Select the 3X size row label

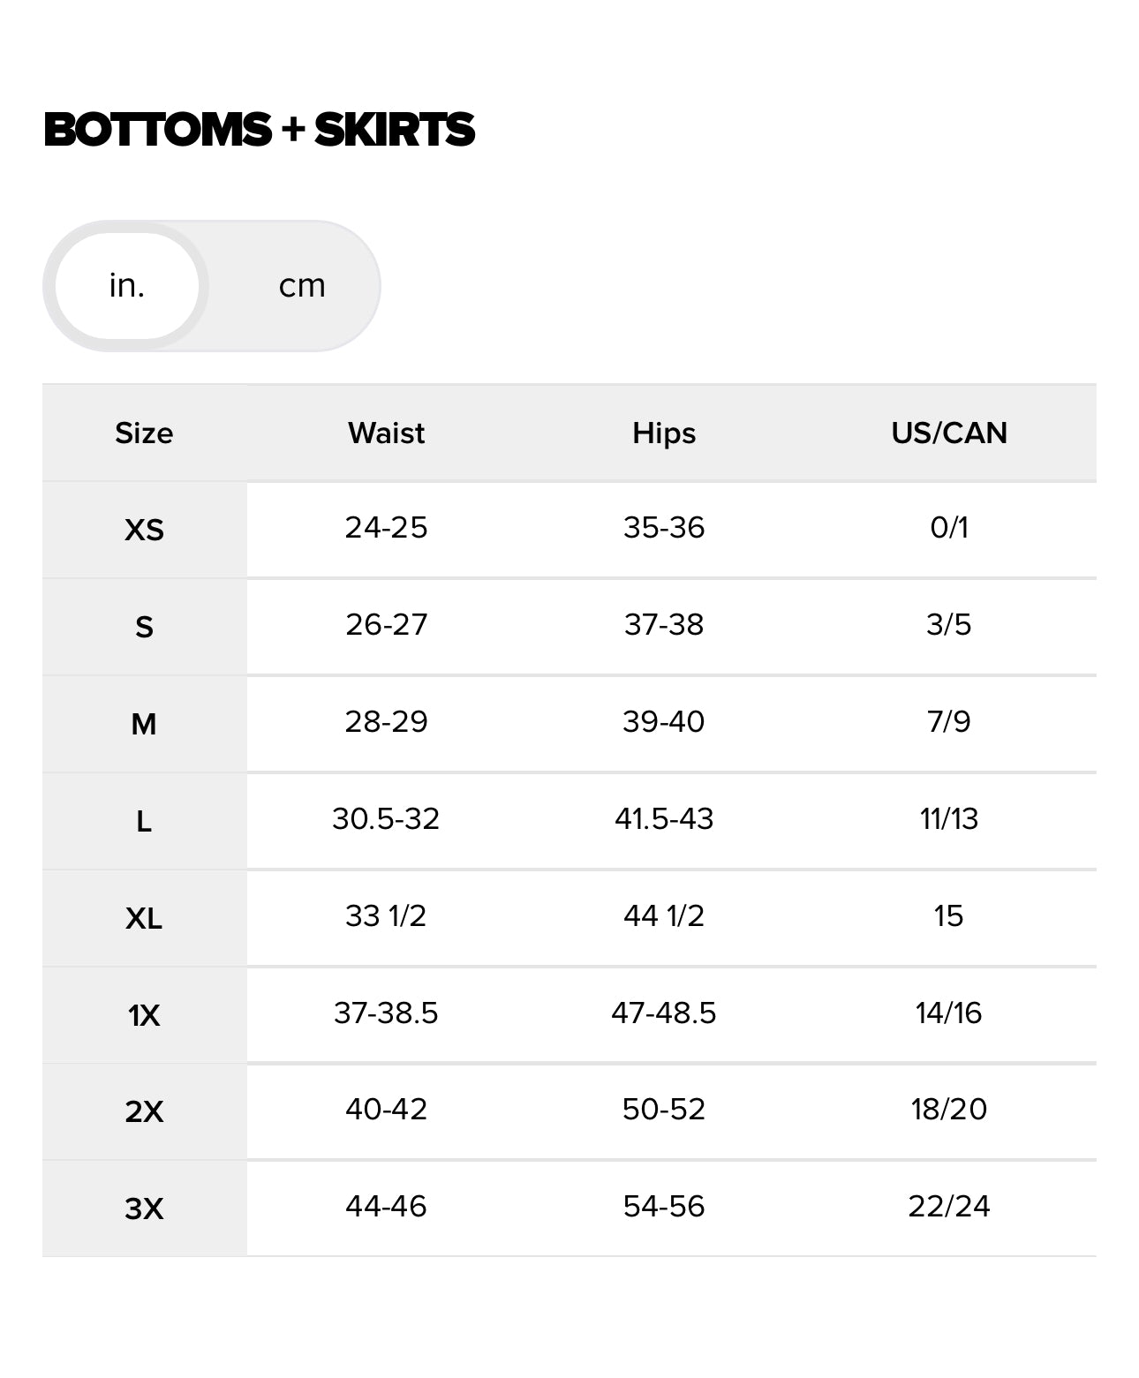pyautogui.click(x=144, y=1208)
